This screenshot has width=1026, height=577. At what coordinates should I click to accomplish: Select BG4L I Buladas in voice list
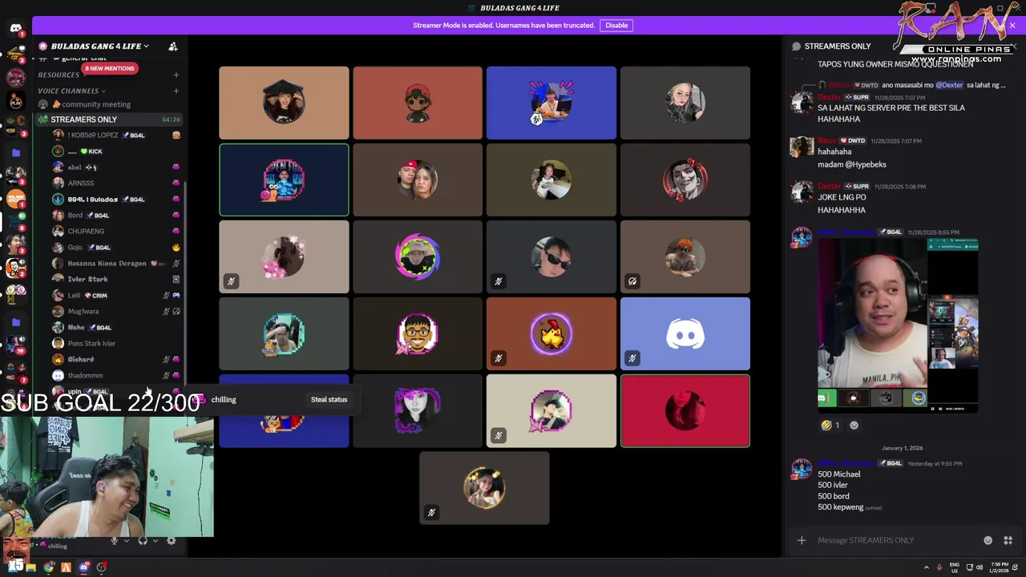coord(117,199)
